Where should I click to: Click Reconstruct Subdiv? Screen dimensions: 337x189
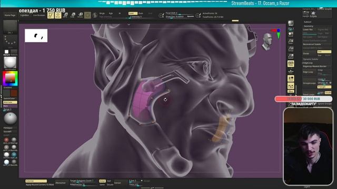pyautogui.click(x=312, y=44)
